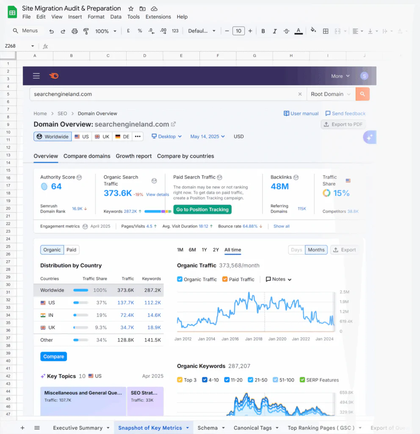Activate the paint format roller icon
Screen dimensions: 420x434
[x=86, y=31]
